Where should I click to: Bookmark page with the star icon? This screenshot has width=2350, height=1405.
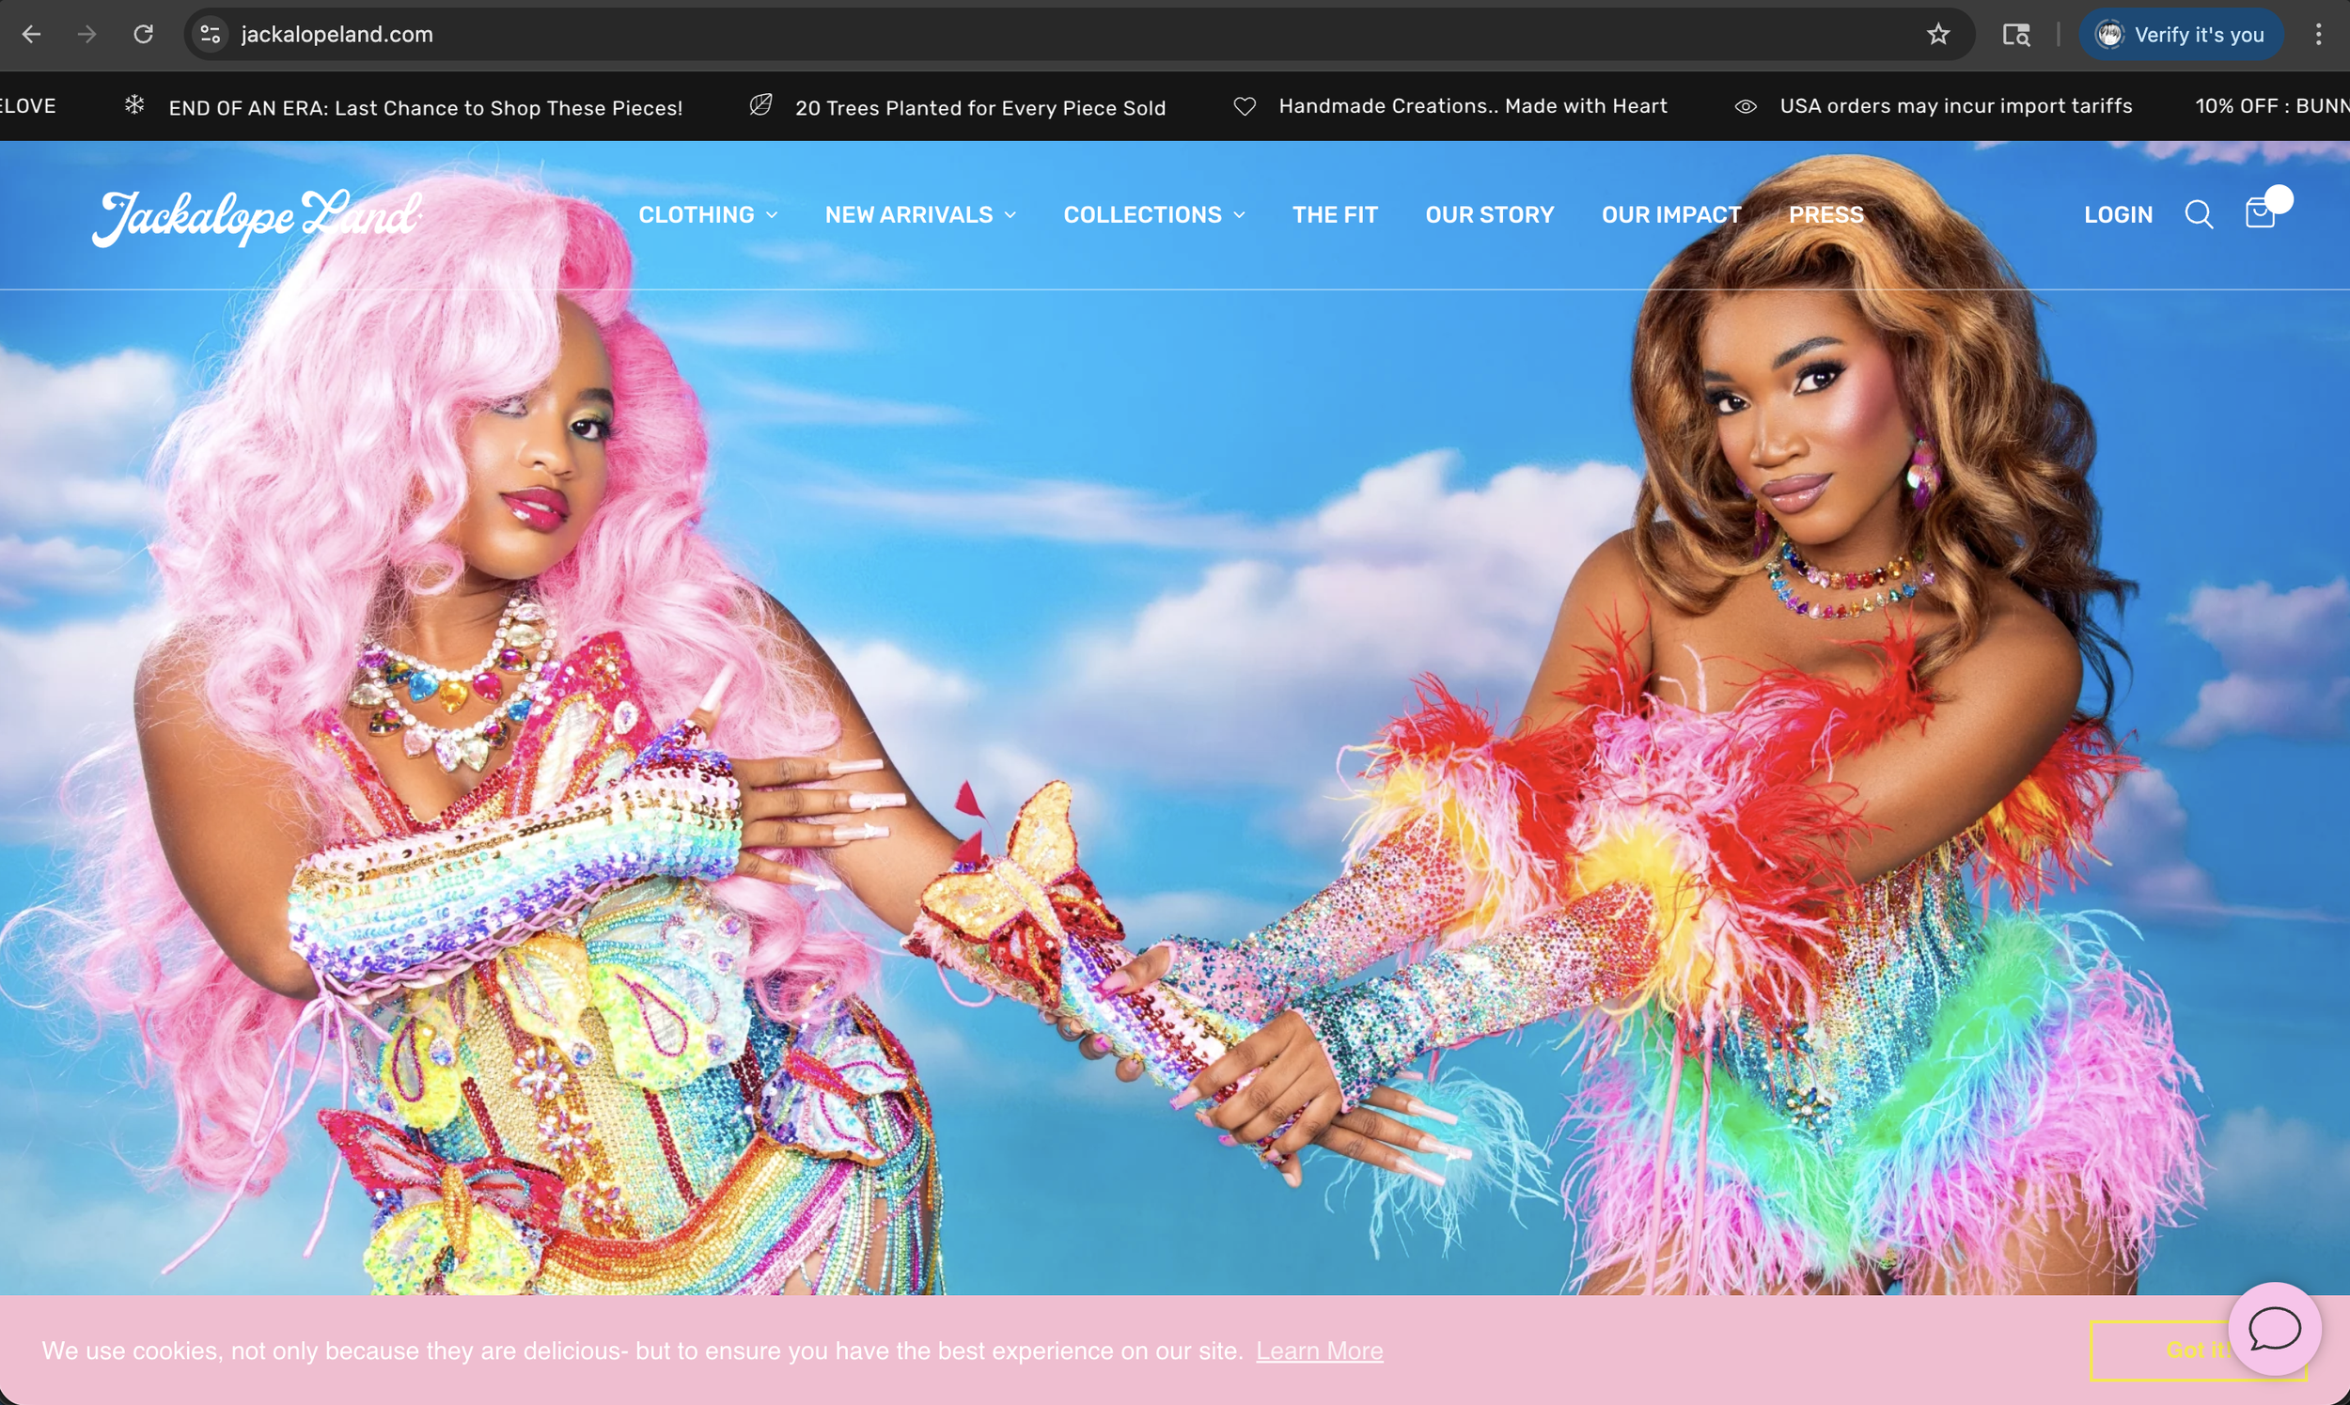click(1938, 35)
